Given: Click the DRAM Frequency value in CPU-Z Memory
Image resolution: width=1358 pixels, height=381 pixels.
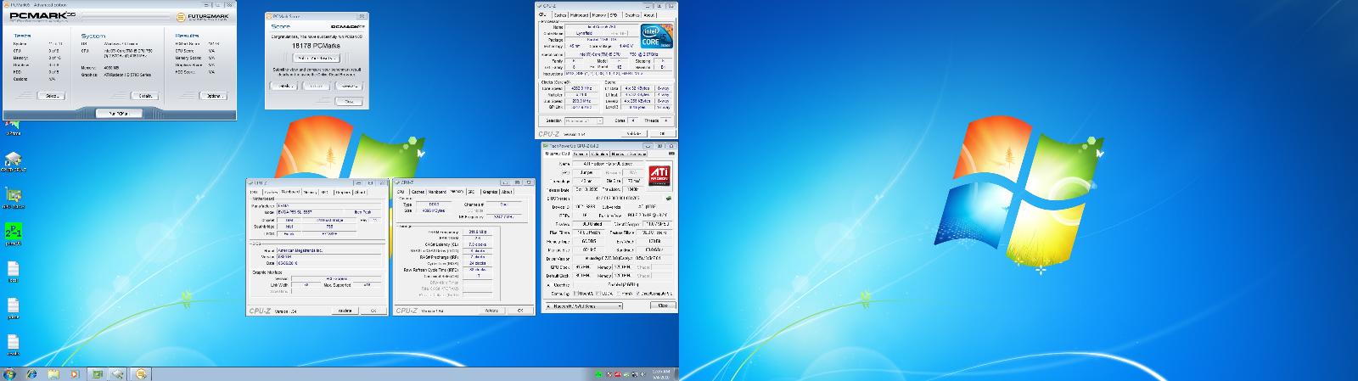Looking at the screenshot, I should [477, 232].
